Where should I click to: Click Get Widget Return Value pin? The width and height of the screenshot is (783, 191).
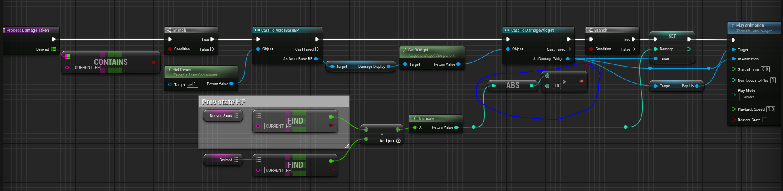point(458,64)
